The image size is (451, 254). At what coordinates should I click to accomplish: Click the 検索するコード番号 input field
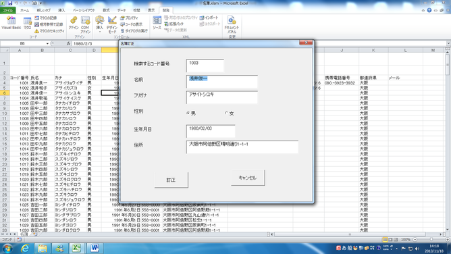(205, 66)
